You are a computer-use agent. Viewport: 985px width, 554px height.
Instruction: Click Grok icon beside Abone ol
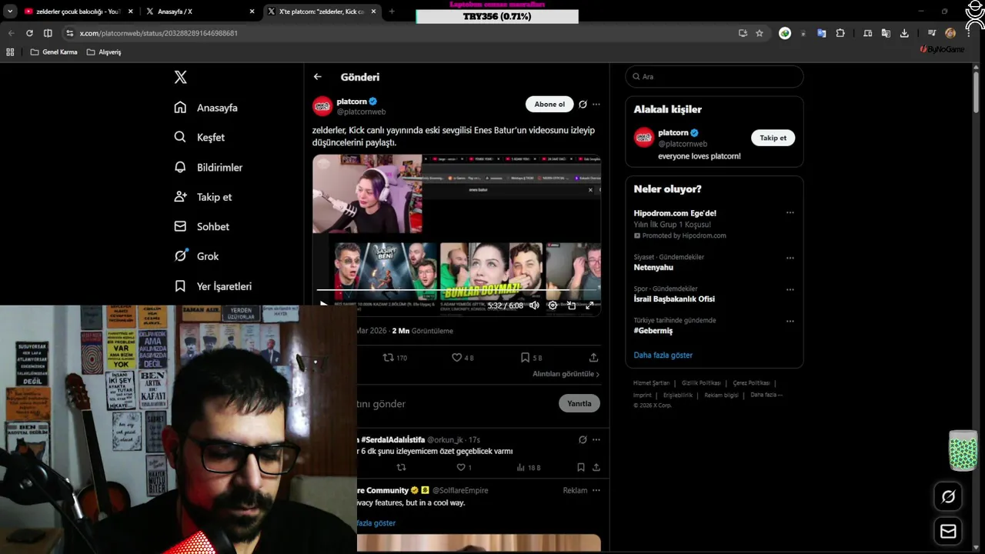[583, 105]
